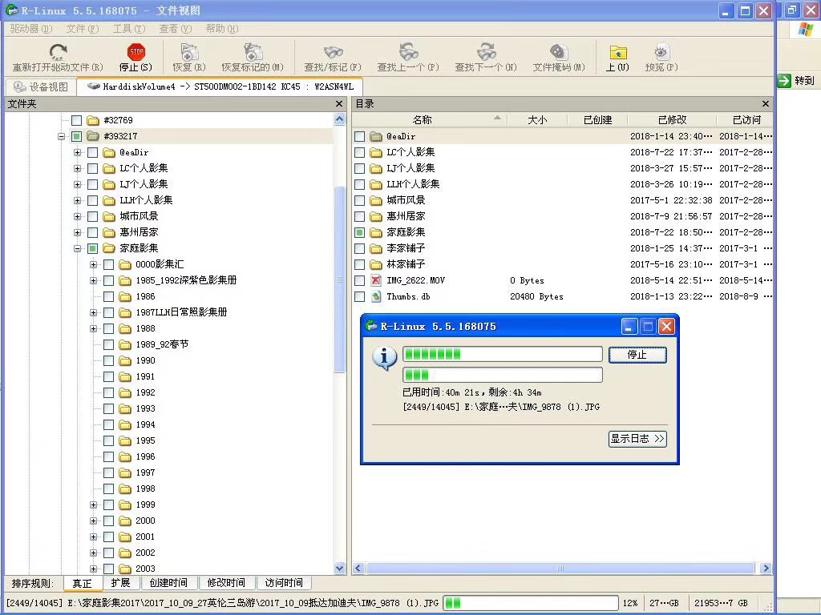Click the 1986 folder icon in tree
The width and height of the screenshot is (821, 615).
click(x=124, y=296)
